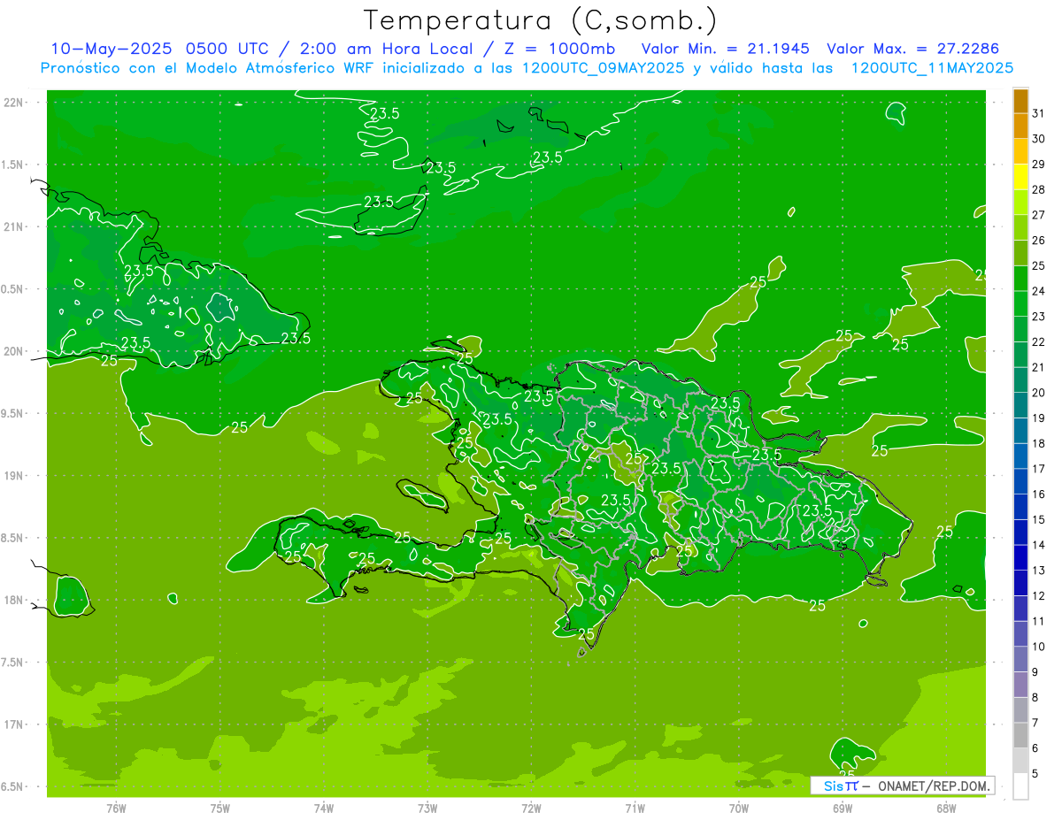Click the legend value '10'
The height and width of the screenshot is (820, 1062).
click(1038, 647)
